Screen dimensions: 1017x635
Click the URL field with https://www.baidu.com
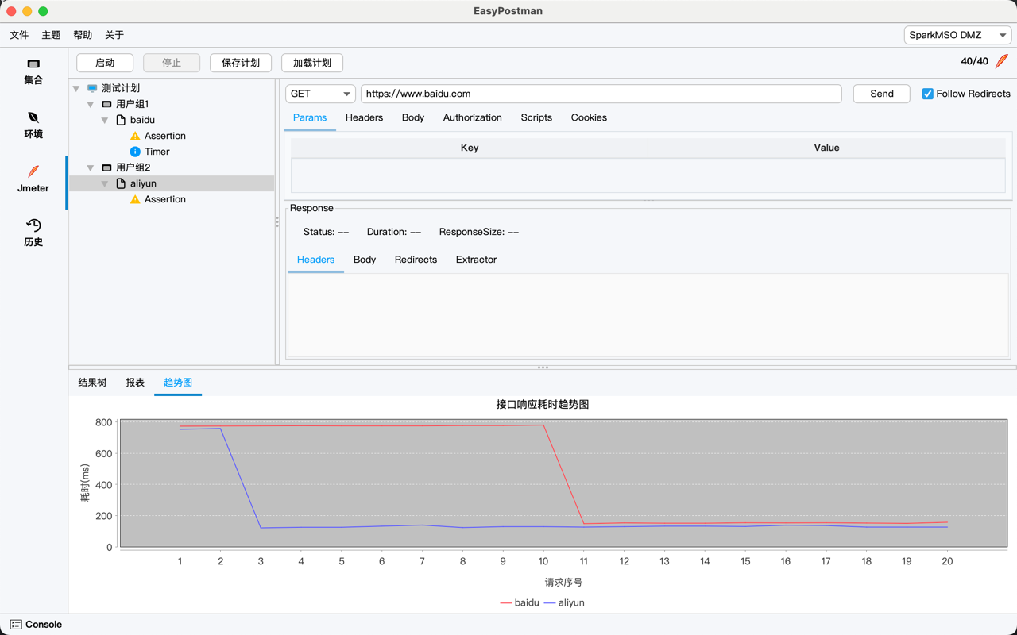pos(601,94)
